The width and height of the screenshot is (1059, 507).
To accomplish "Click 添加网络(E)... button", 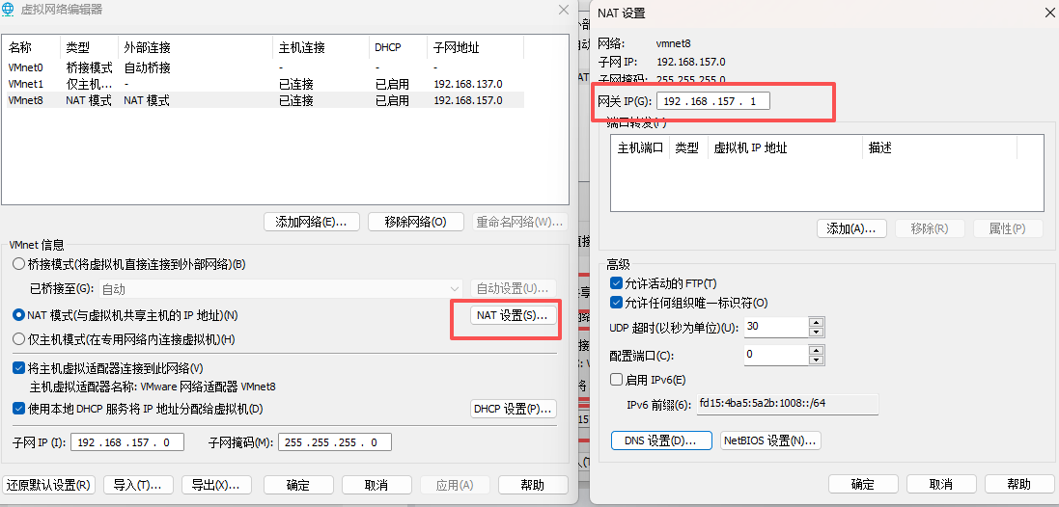I will click(x=312, y=222).
